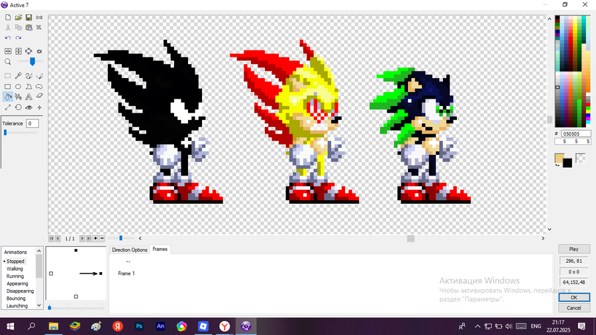Click the Cancel button
Screen dimensions: 596x335
coord(574,308)
